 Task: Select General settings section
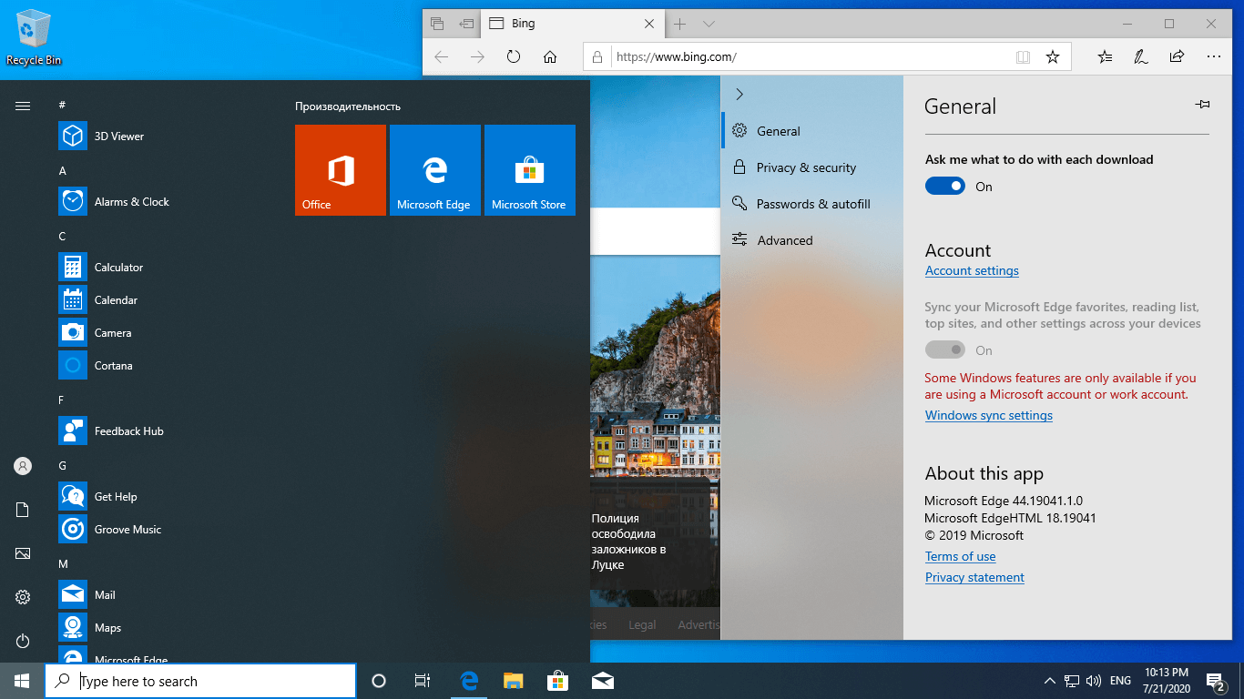(x=812, y=131)
